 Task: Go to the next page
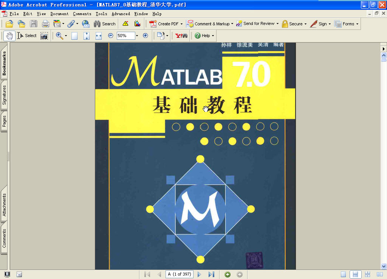click(200, 274)
